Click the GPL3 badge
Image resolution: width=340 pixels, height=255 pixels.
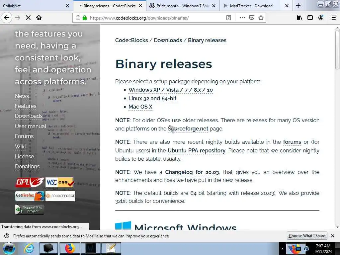click(30, 182)
